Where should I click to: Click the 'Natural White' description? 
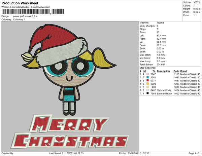tap(164, 90)
